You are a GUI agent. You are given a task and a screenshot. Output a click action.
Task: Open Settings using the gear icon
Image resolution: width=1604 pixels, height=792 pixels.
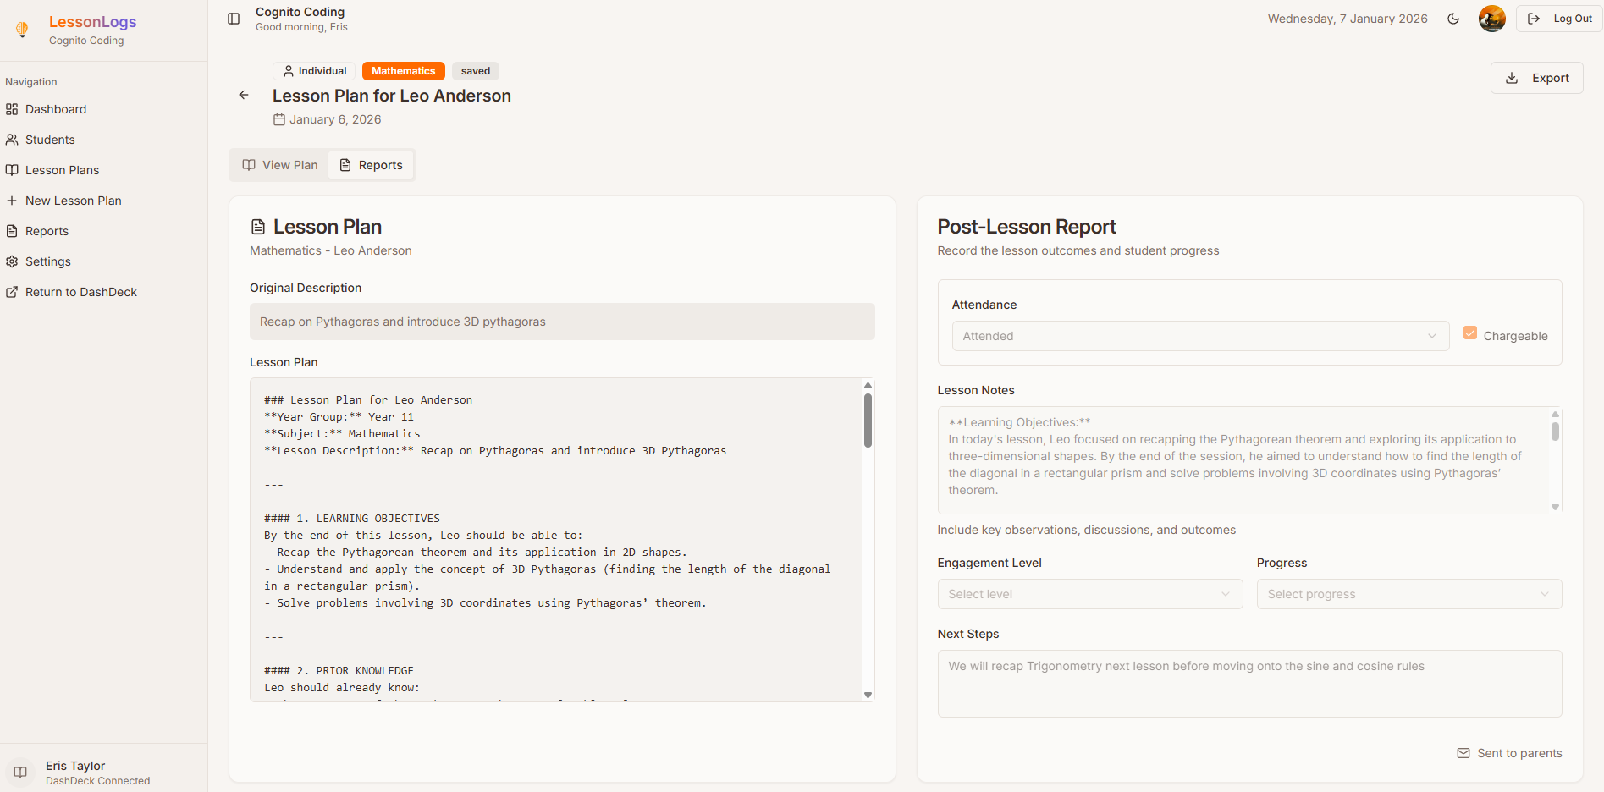click(12, 261)
